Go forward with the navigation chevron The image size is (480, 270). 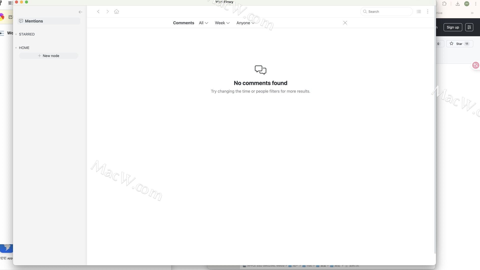pos(107,11)
